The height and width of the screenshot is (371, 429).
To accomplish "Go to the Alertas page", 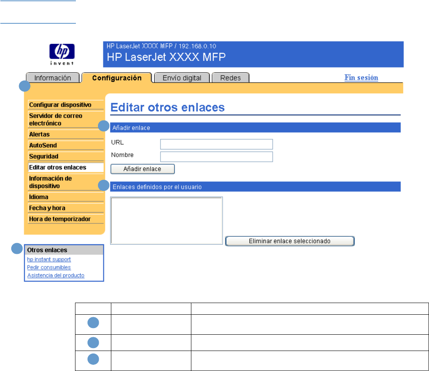I will (66, 134).
